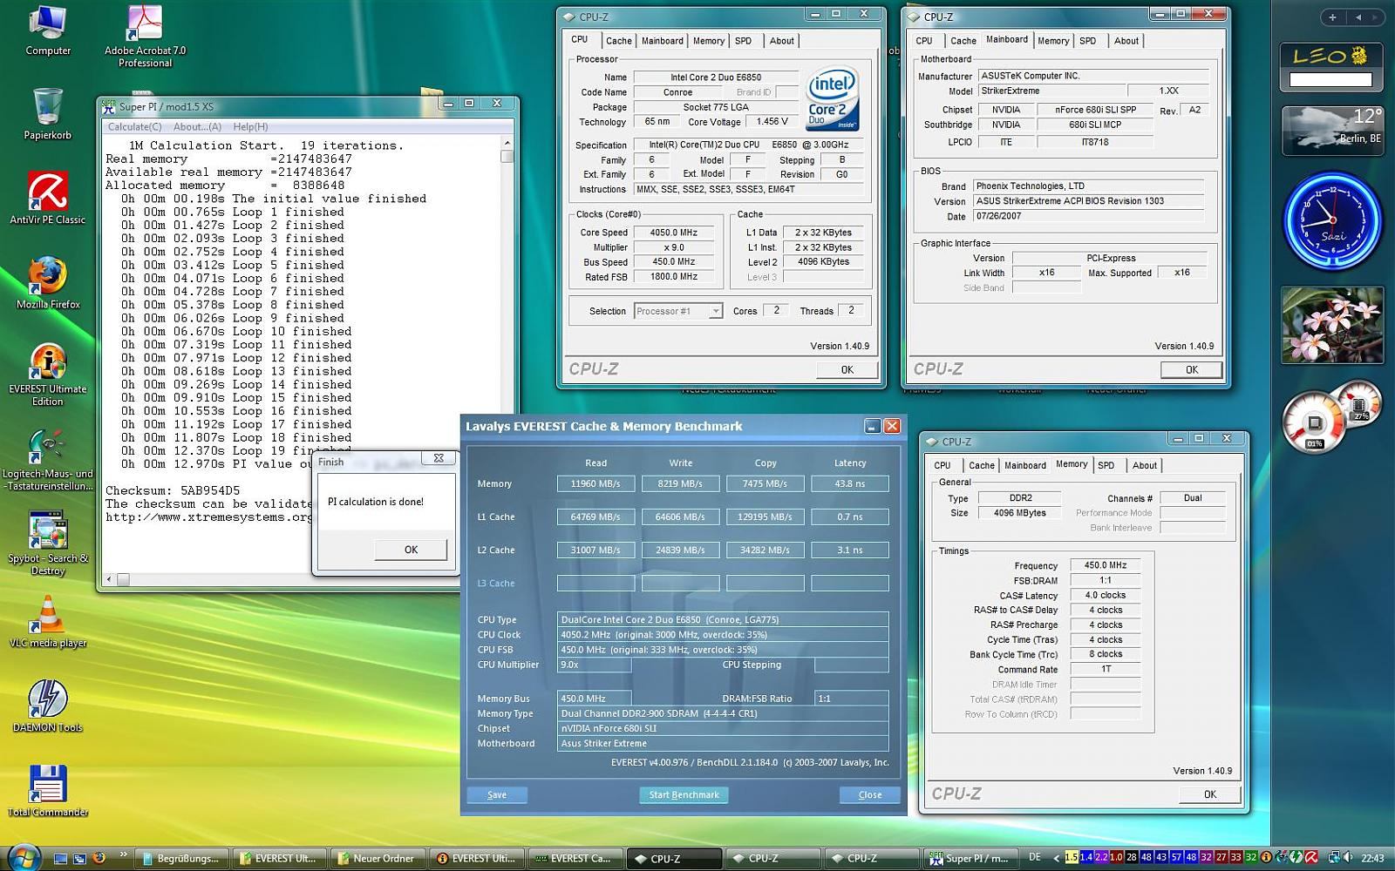
Task: Expand hidden quick launch items chevron
Action: pyautogui.click(x=123, y=854)
